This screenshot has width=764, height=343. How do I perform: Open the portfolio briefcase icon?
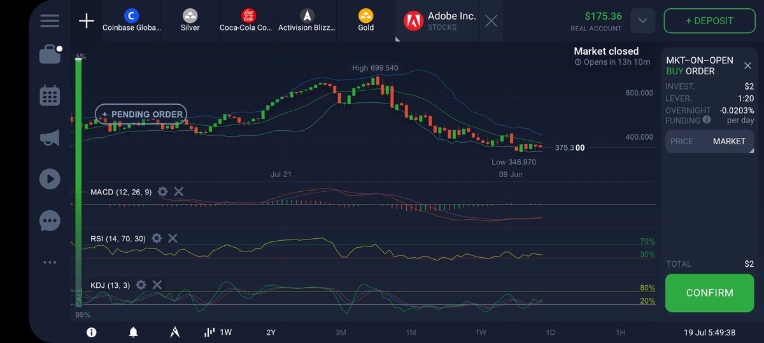click(x=50, y=55)
